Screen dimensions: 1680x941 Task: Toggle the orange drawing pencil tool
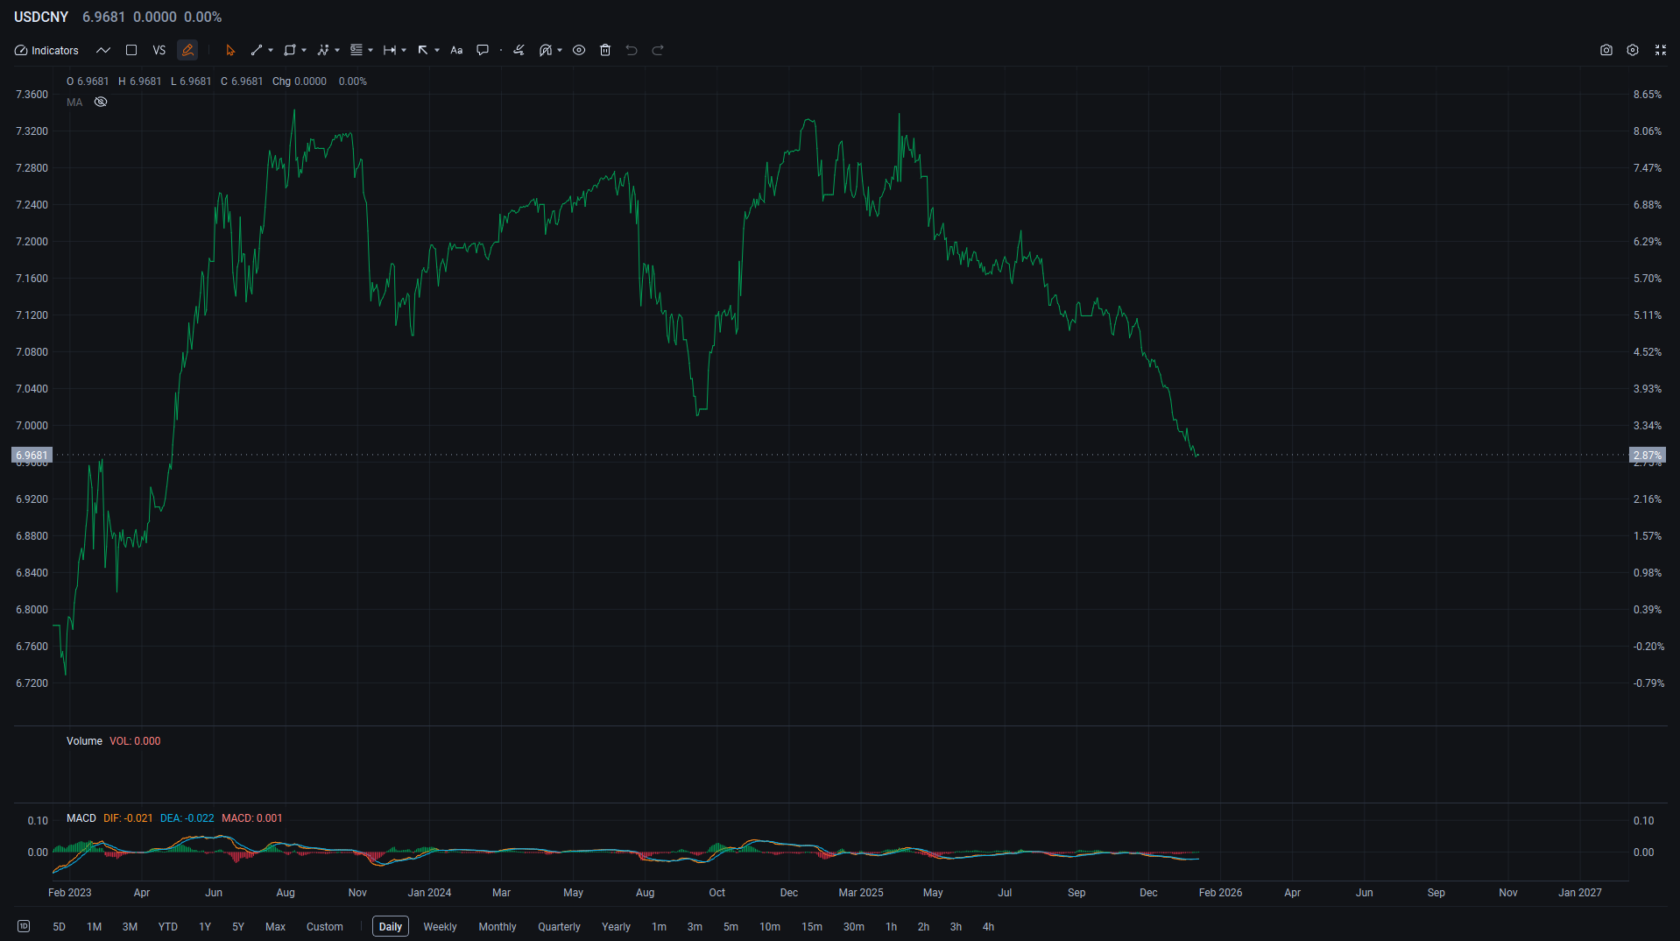click(x=187, y=50)
